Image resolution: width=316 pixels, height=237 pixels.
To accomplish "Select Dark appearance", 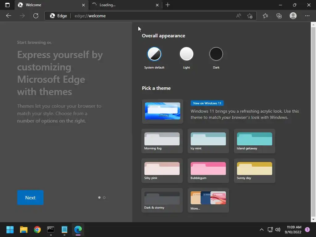I will pyautogui.click(x=216, y=54).
